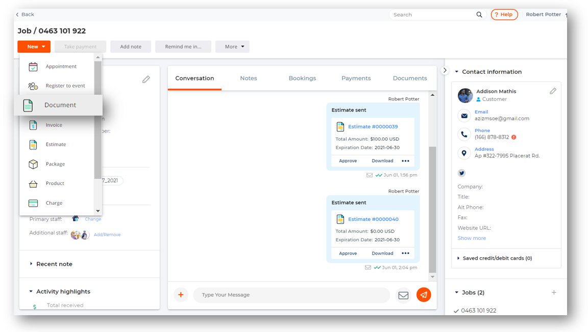Open the Payments tab
Screen dimensions: 588x332
tap(356, 78)
